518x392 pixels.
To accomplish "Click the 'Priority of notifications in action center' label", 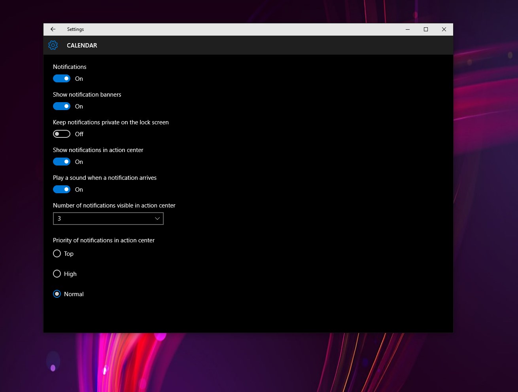I will (x=104, y=240).
